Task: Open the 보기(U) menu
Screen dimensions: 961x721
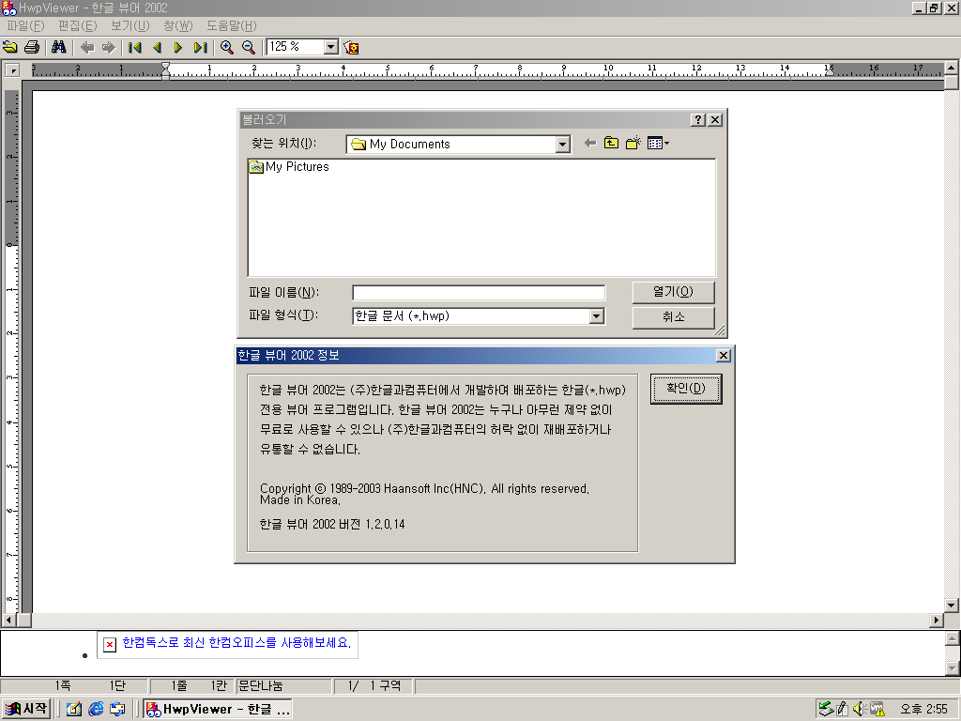Action: click(x=130, y=25)
